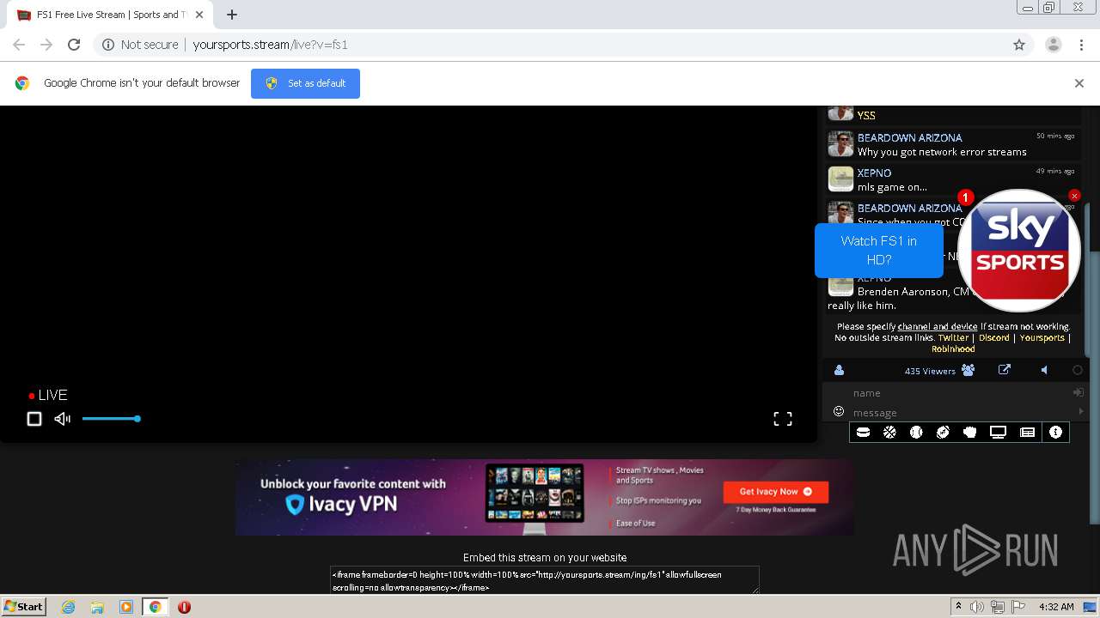
Task: Select the basketball channel icon
Action: [889, 433]
